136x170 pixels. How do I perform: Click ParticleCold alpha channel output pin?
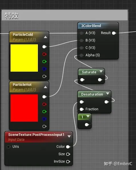coord(44,76)
